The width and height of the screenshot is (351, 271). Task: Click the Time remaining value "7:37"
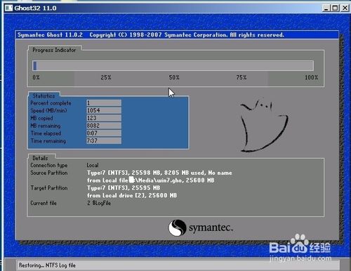[x=104, y=140]
